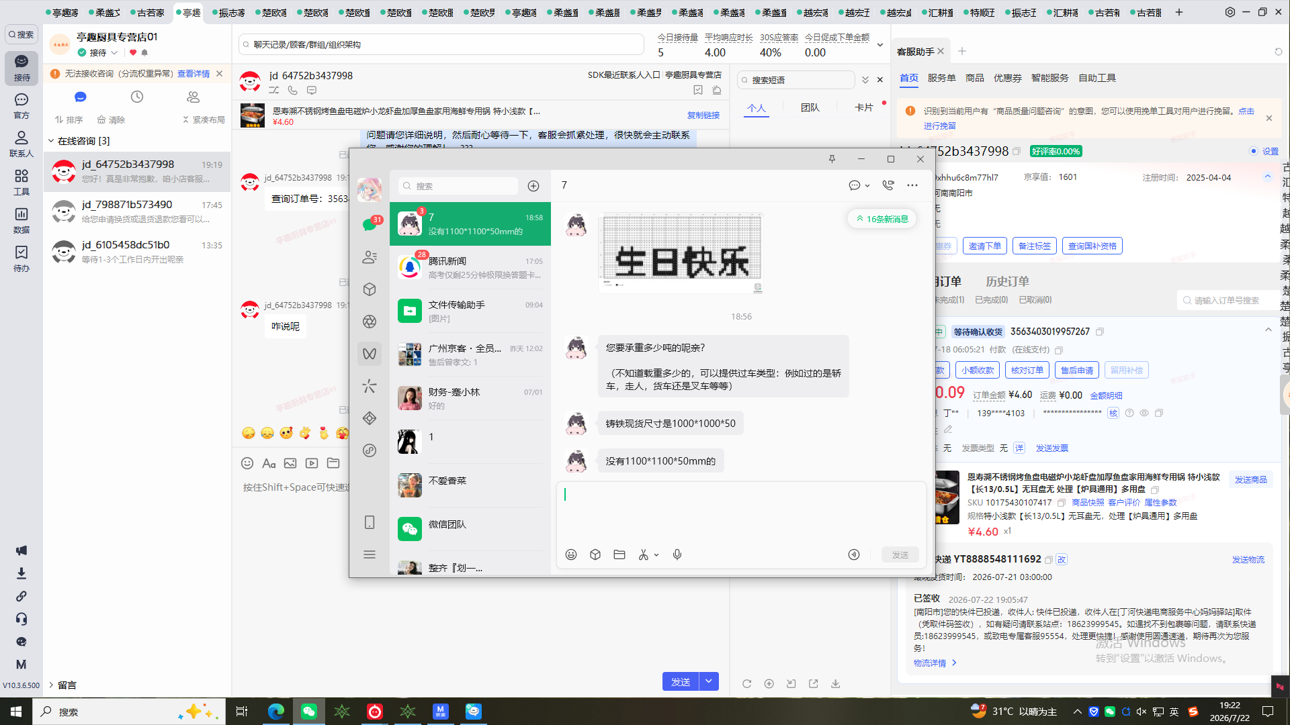Reveal masked address with eye icon
This screenshot has height=725, width=1290.
1144,413
